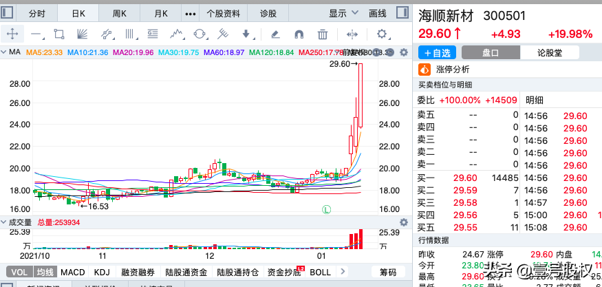This screenshot has width=602, height=287.
Task: Collapse the MA indicator row chevron
Action: coord(4,52)
